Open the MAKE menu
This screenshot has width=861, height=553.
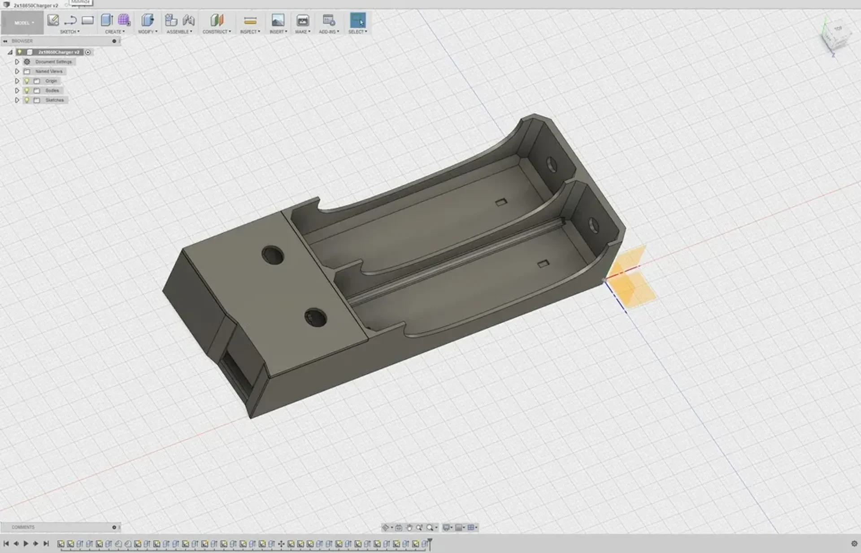point(303,32)
